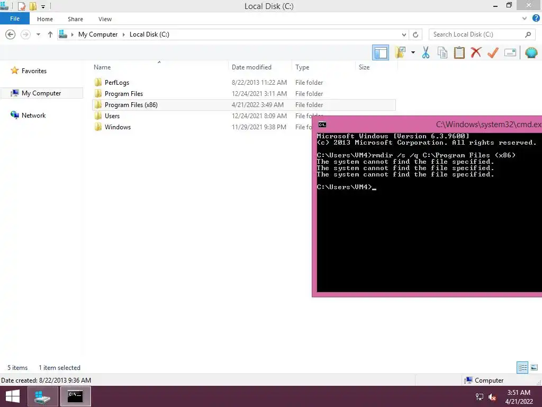Screen dimensions: 542x407
Task: Switch to Details view button
Action: pyautogui.click(x=522, y=367)
